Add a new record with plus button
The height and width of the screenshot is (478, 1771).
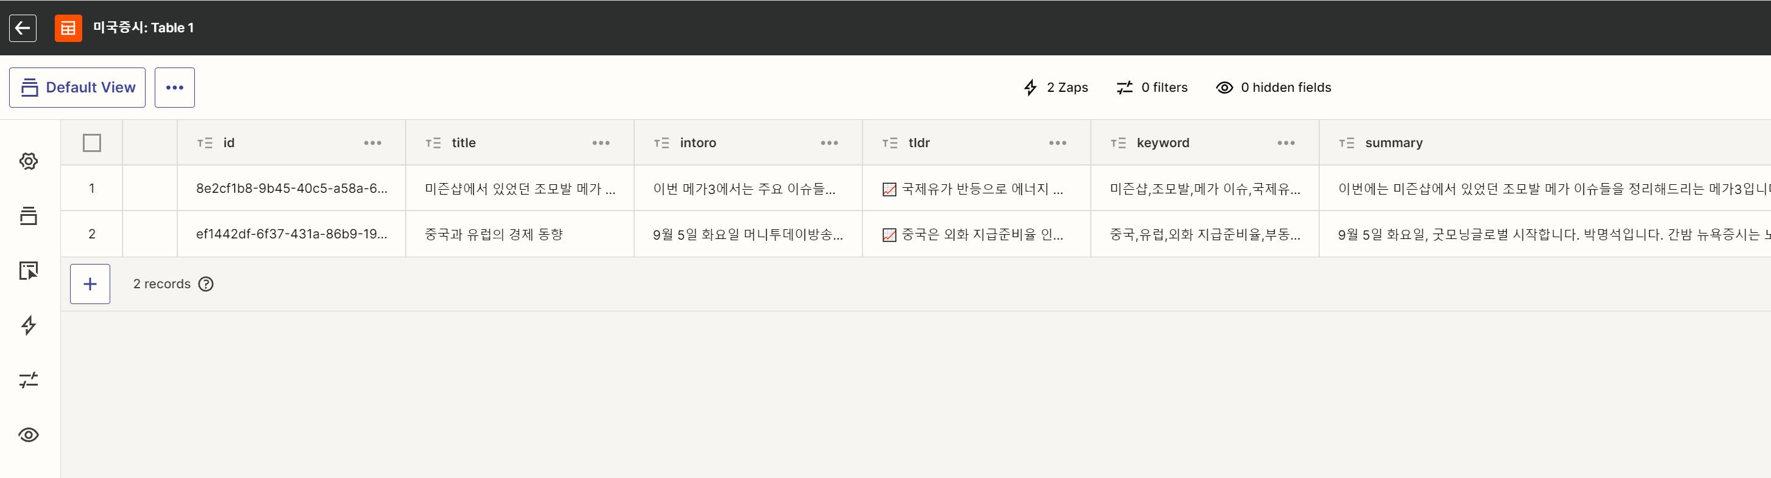click(x=90, y=285)
